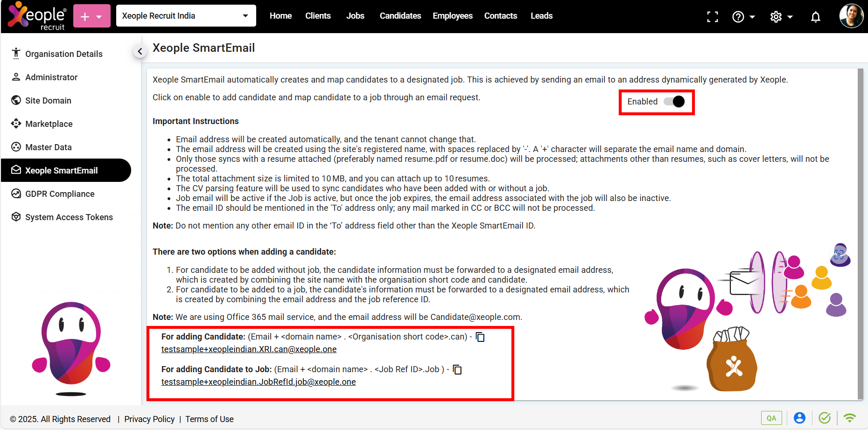
Task: Click the content panel vertical scrollbar
Action: 861,234
